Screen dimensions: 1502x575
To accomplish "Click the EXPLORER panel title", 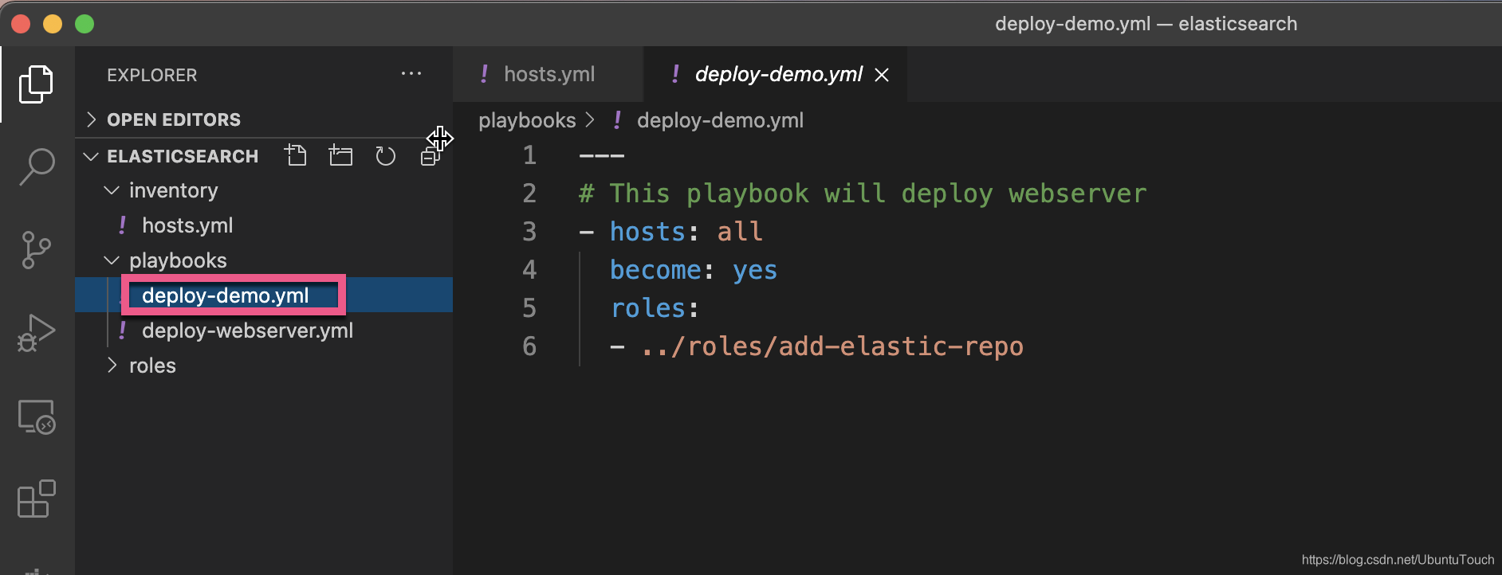I will [x=151, y=75].
